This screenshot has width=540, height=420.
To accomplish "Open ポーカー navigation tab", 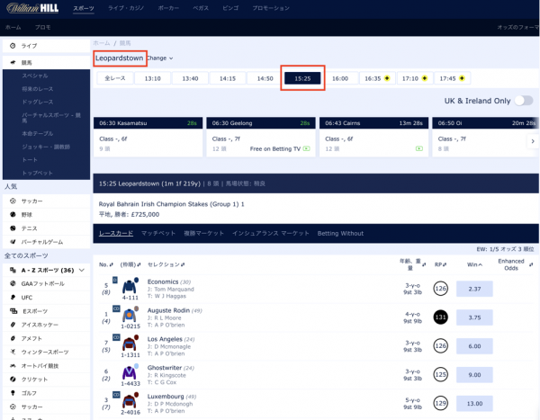I will 168,8.
